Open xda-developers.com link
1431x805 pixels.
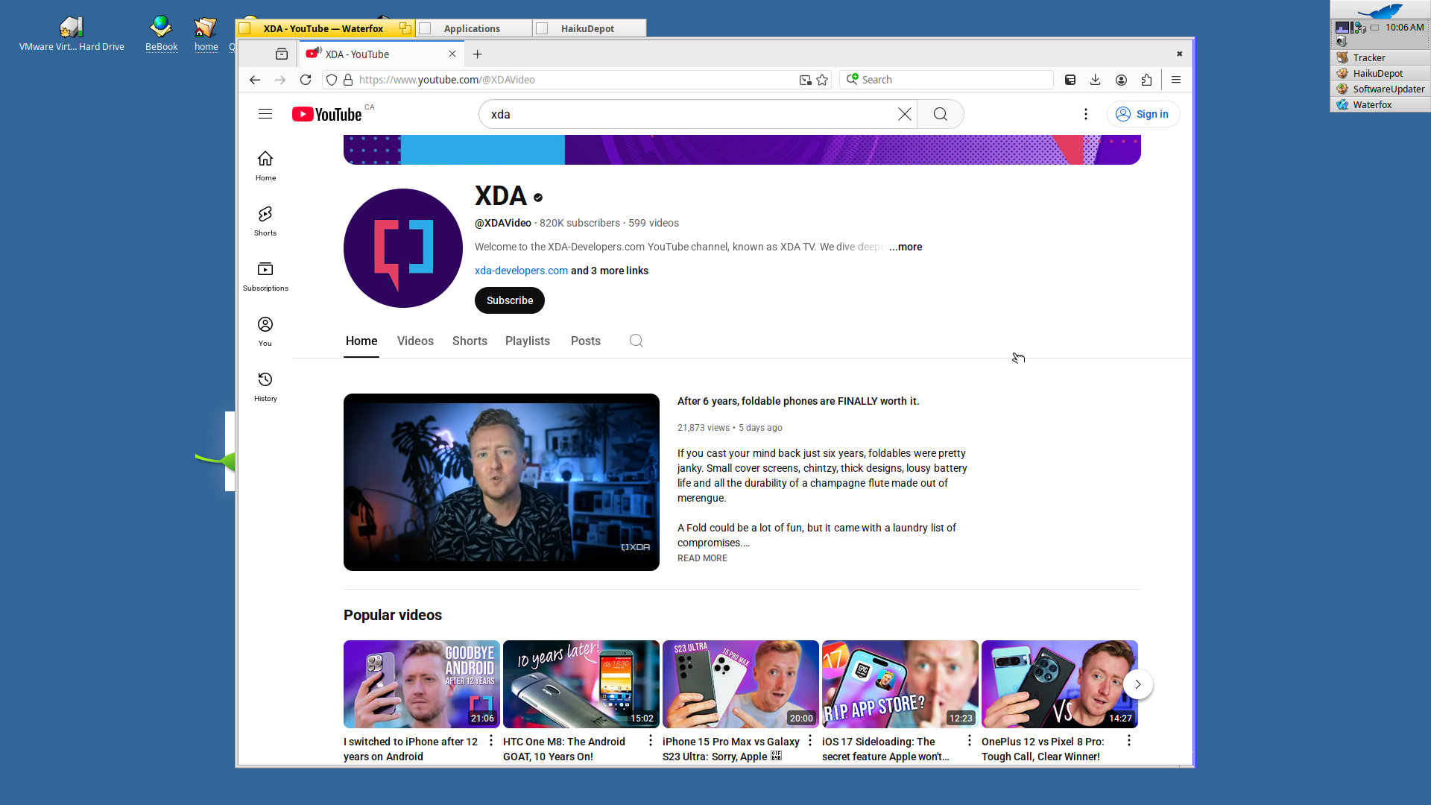pyautogui.click(x=521, y=271)
